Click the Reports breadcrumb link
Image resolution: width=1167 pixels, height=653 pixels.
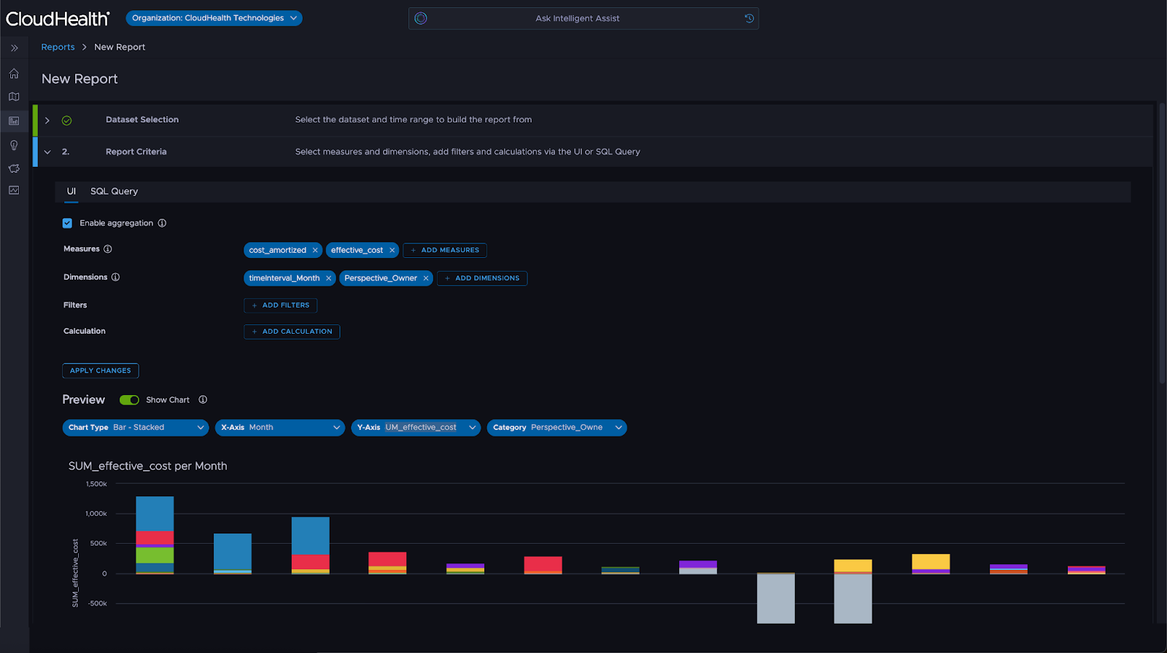pos(58,47)
